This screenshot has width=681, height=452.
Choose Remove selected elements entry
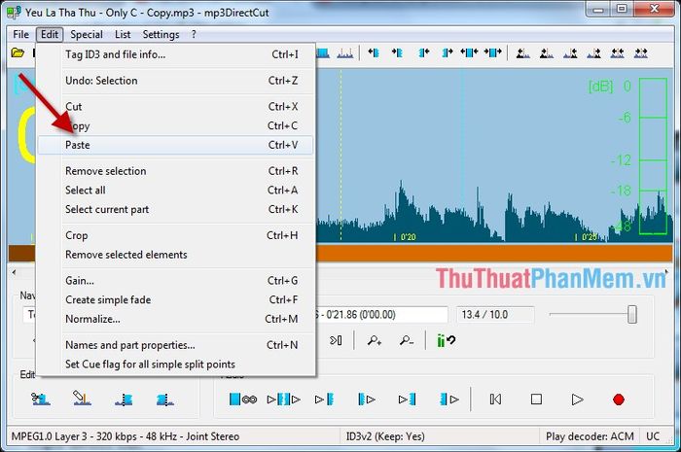click(175, 255)
